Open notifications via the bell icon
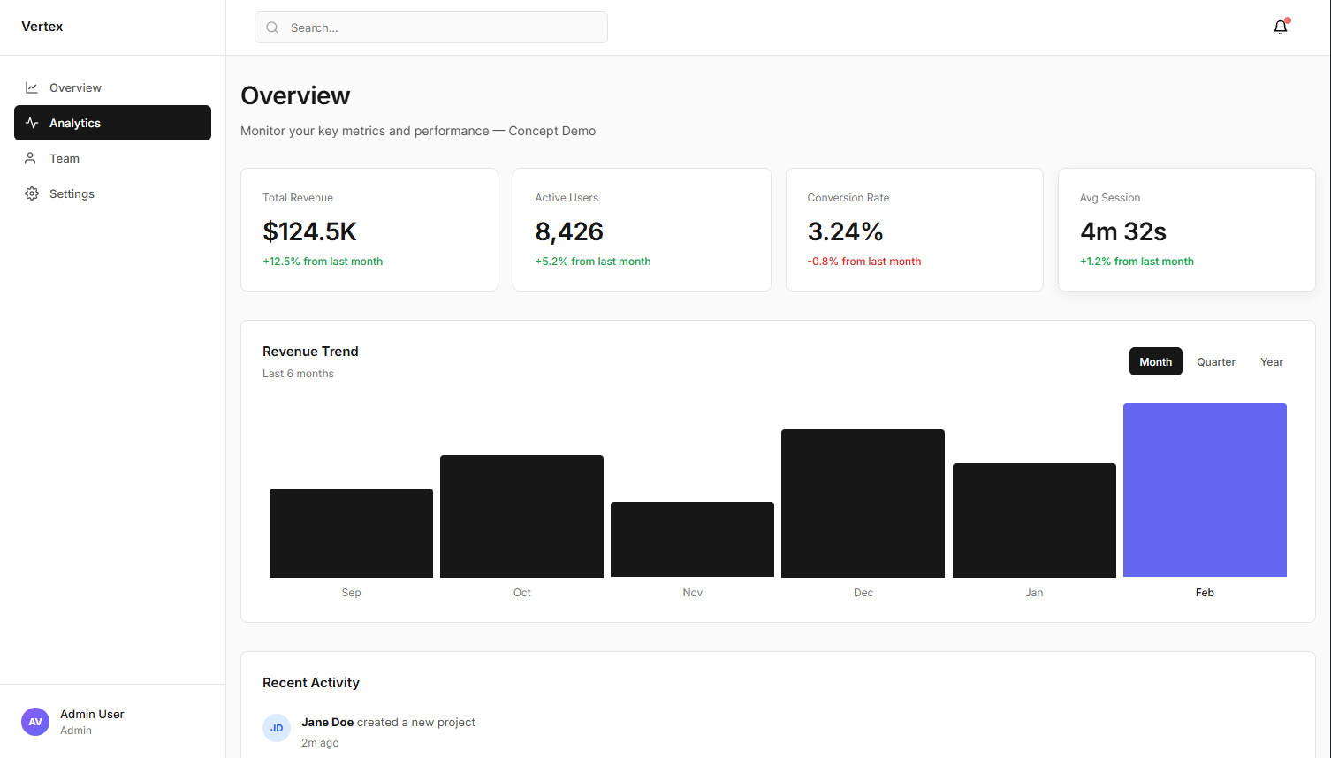 click(x=1280, y=27)
